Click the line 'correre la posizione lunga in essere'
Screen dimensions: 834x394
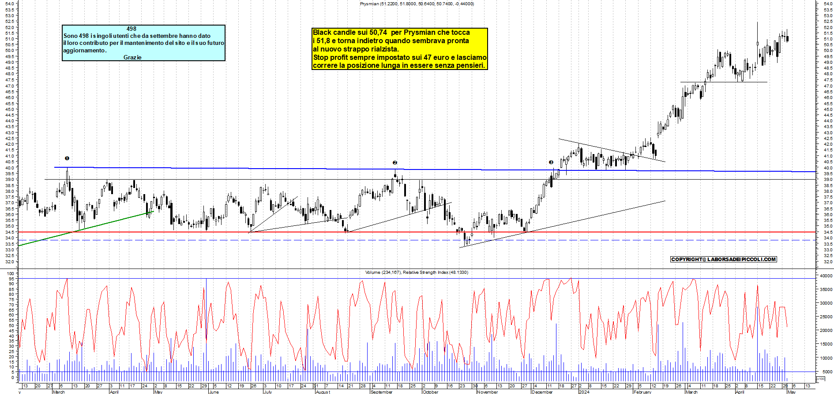click(x=399, y=65)
